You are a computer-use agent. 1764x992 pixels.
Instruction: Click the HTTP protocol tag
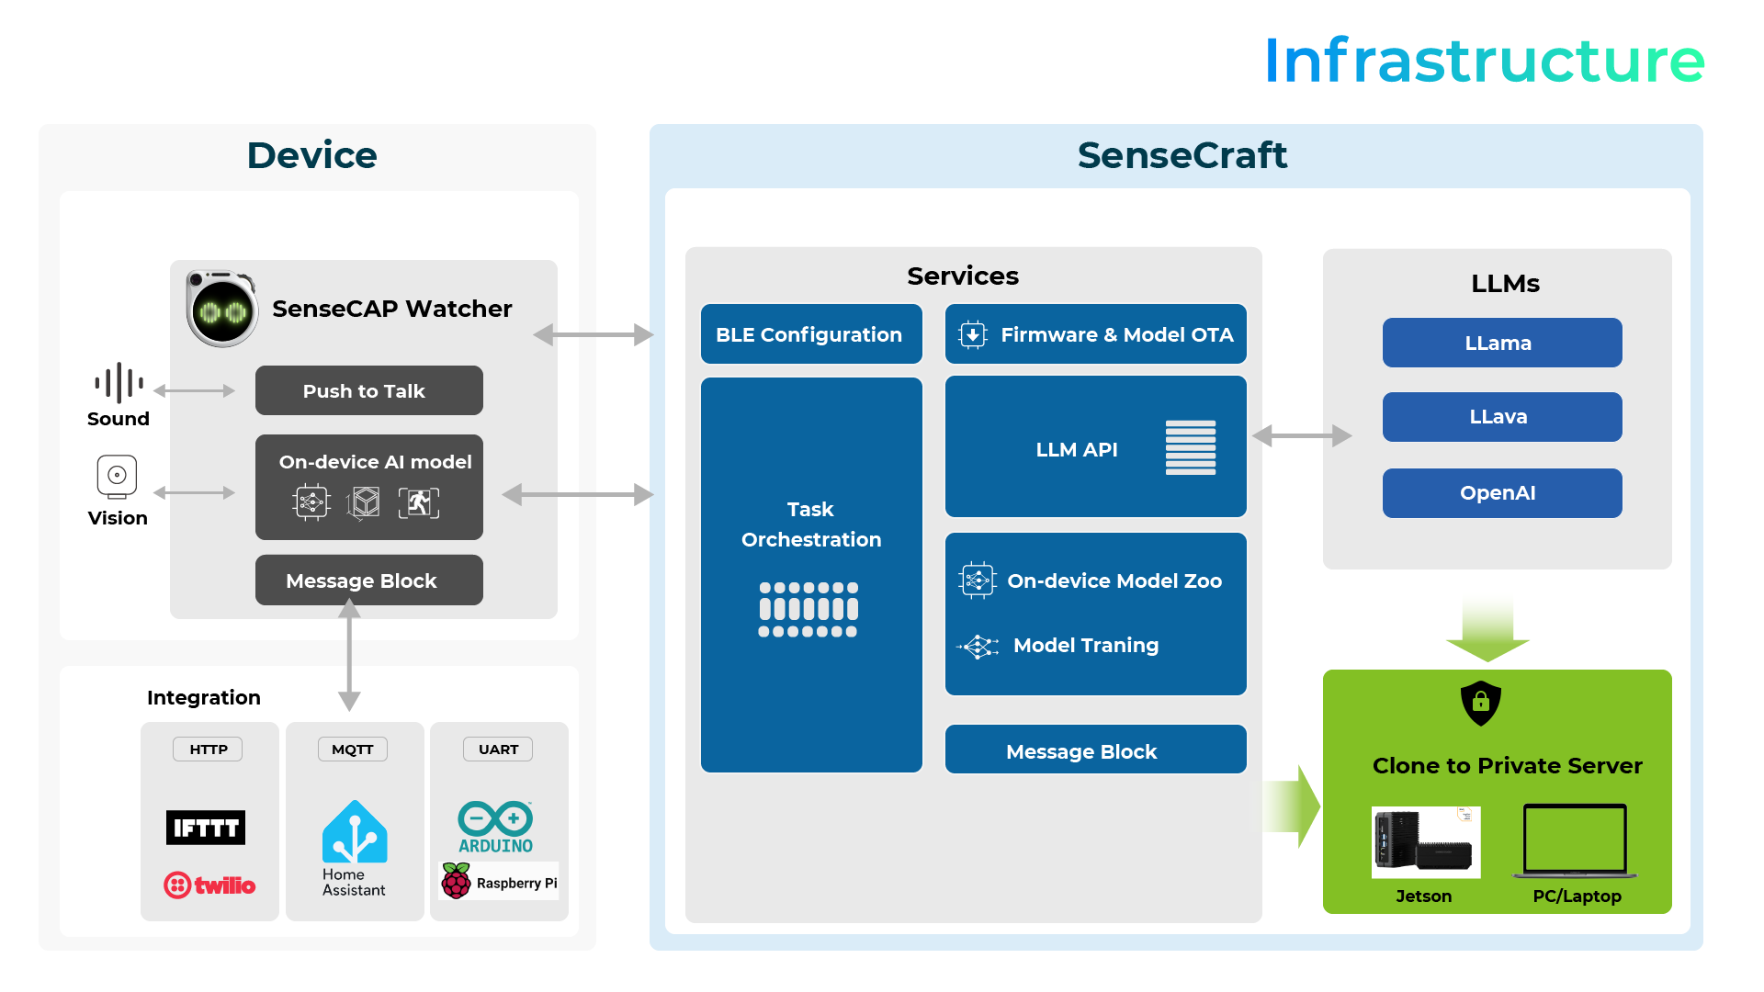pyautogui.click(x=208, y=750)
